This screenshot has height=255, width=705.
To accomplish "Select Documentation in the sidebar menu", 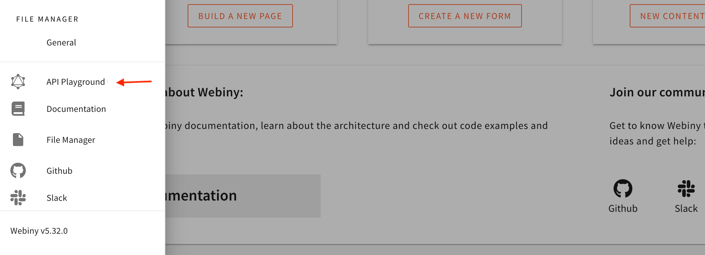I will pyautogui.click(x=76, y=109).
